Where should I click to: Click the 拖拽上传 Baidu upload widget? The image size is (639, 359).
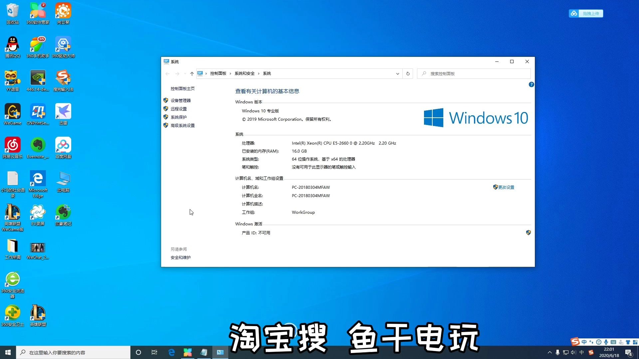(586, 13)
